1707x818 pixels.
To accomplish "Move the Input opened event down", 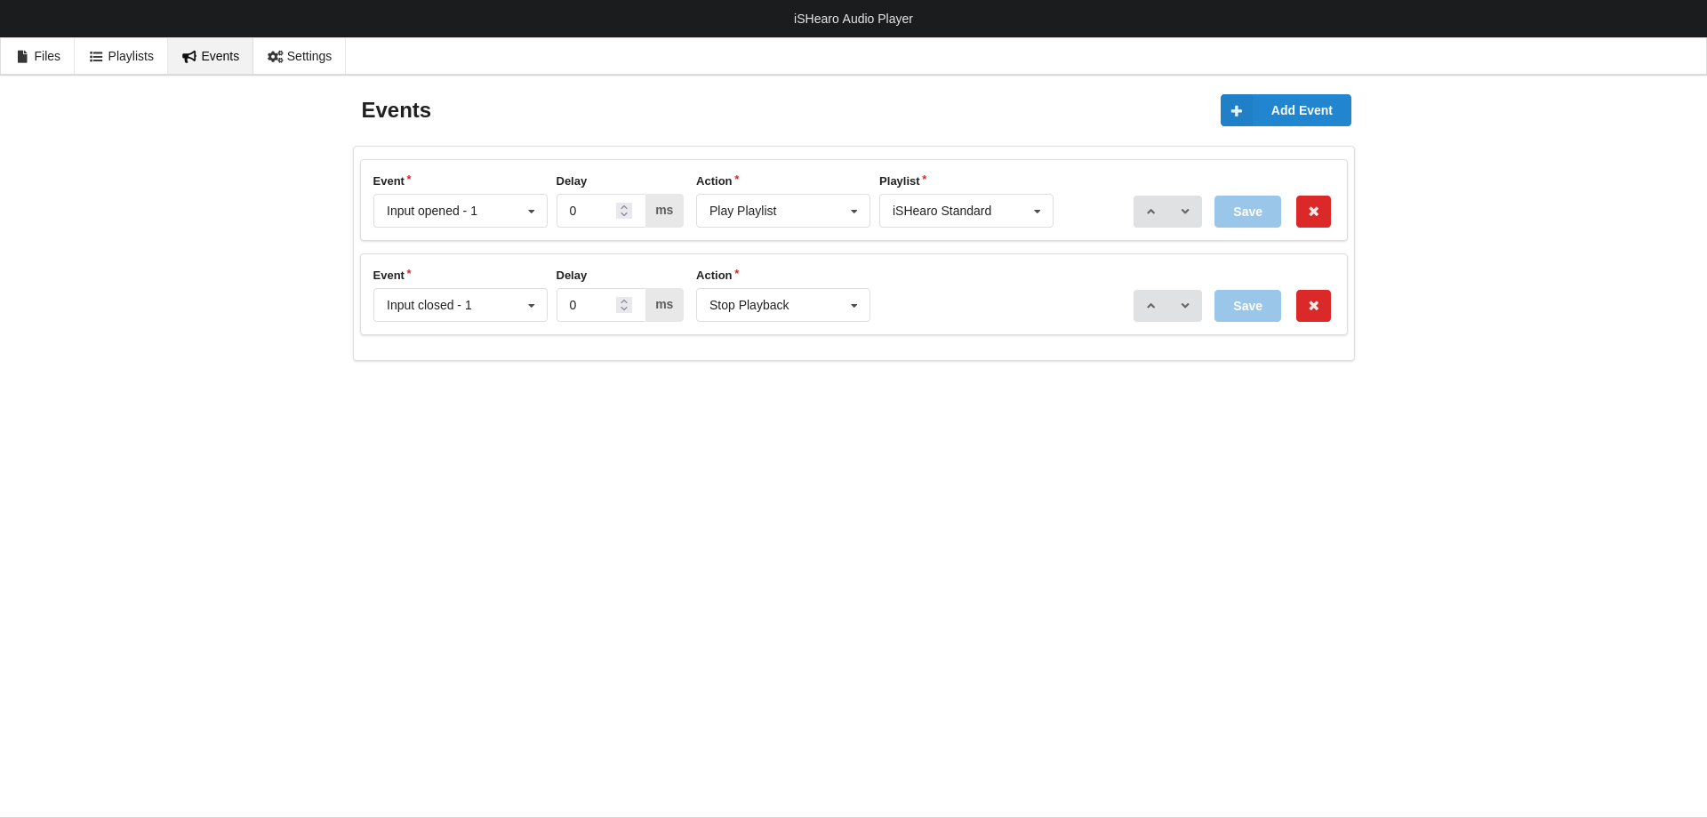I will [x=1185, y=212].
